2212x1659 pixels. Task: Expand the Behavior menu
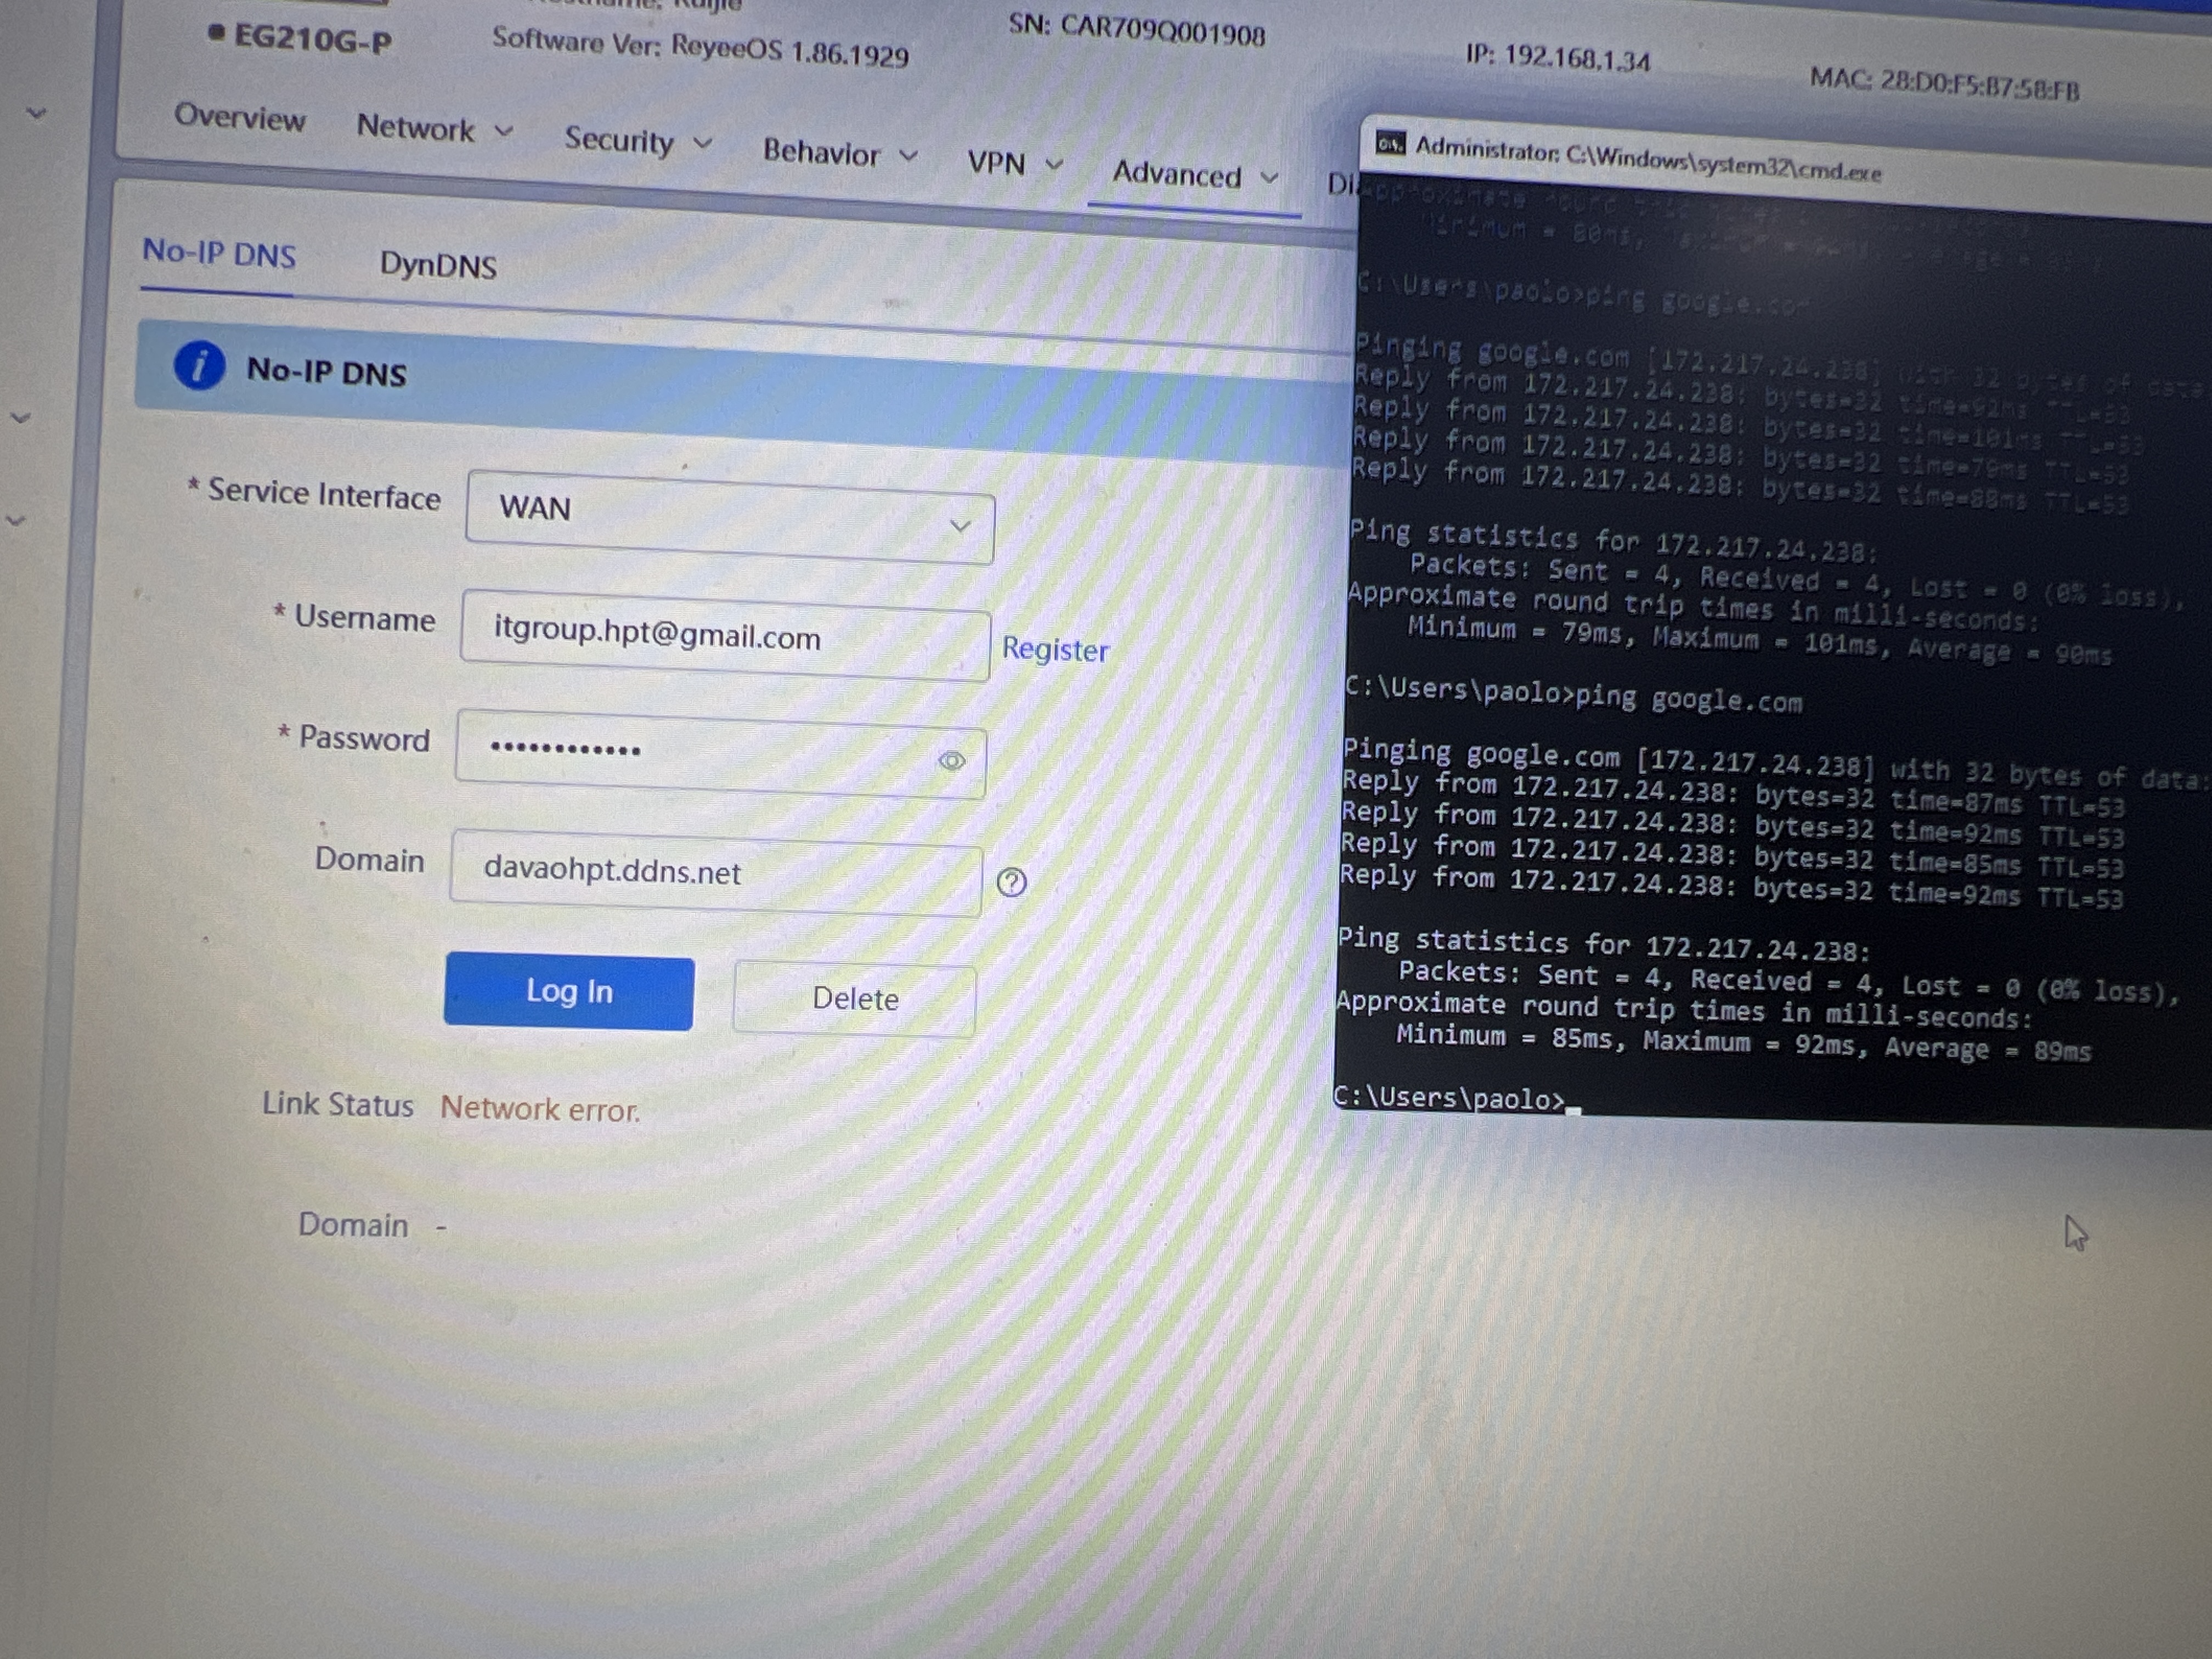(x=840, y=153)
